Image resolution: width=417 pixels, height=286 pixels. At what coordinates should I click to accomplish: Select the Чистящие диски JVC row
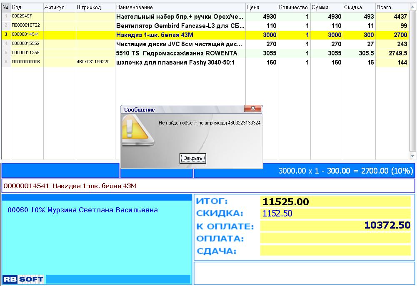180,44
